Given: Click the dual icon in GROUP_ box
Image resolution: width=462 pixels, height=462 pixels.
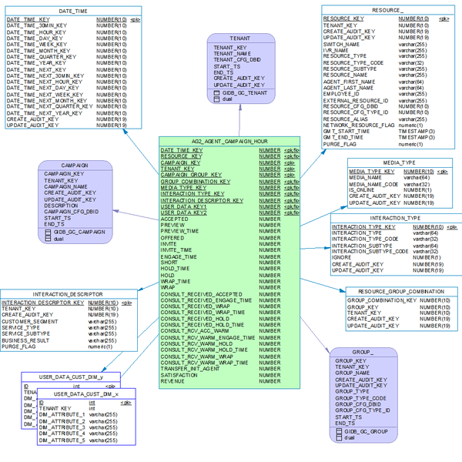Looking at the screenshot, I should pyautogui.click(x=339, y=437).
